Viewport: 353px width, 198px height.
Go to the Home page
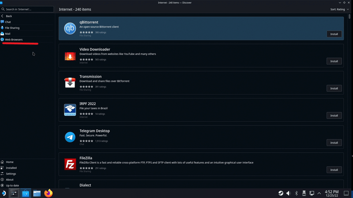pos(27,162)
